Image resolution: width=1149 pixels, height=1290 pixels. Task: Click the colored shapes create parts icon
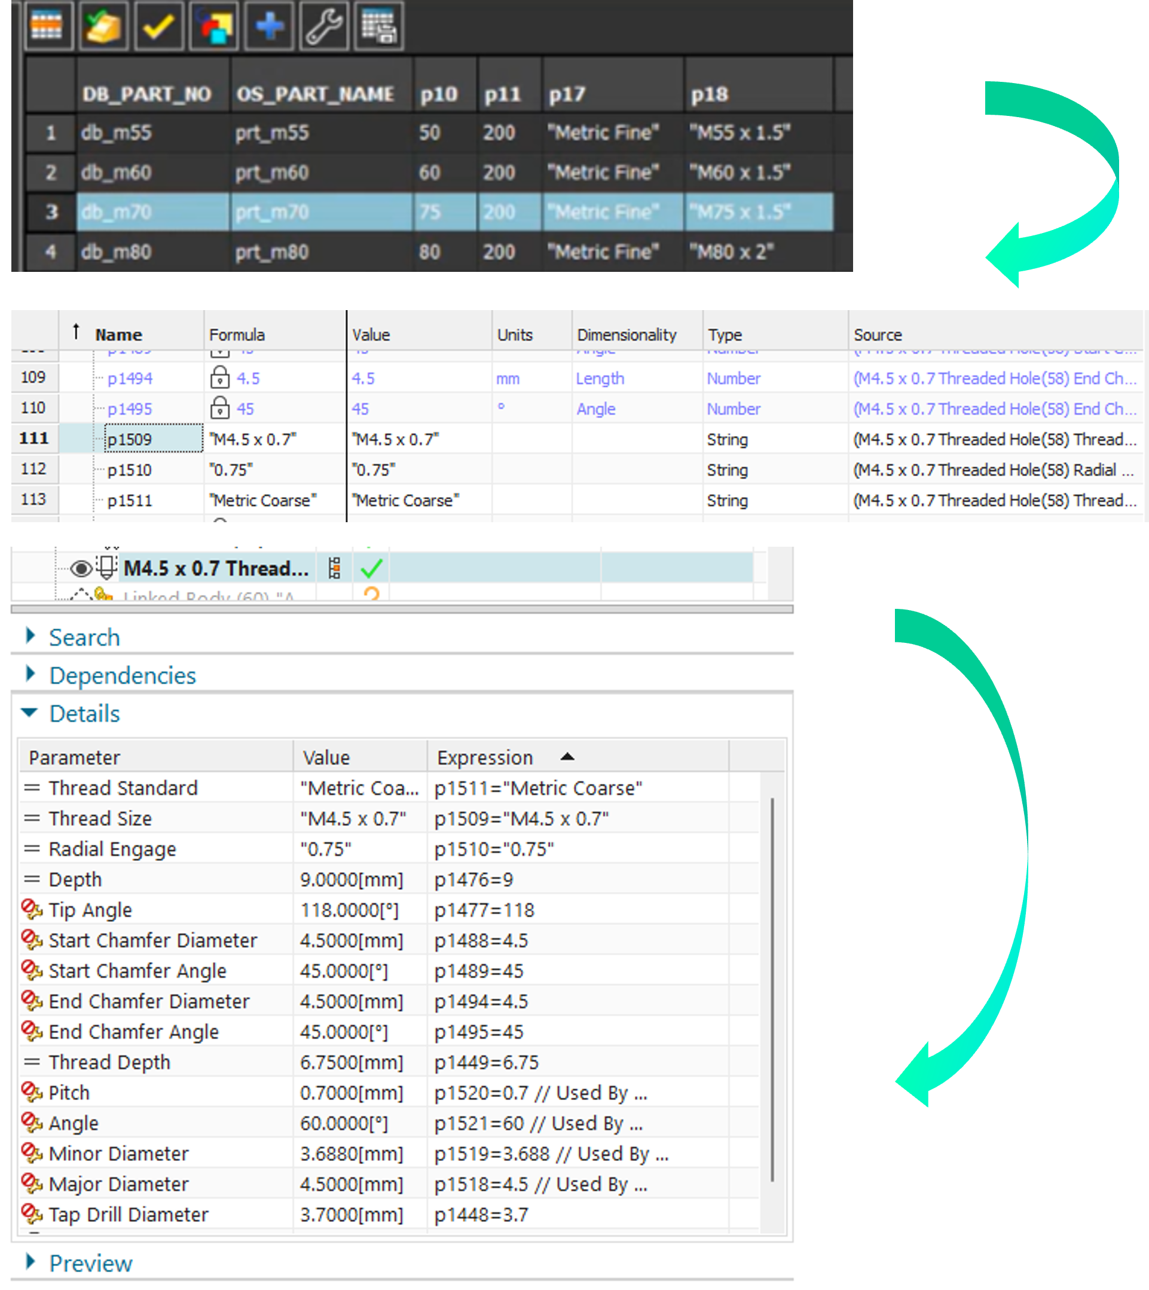click(213, 26)
